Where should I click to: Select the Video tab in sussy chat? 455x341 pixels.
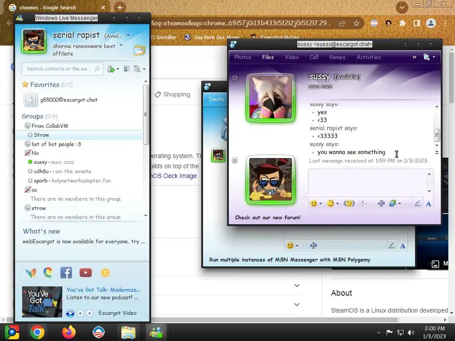pos(291,57)
